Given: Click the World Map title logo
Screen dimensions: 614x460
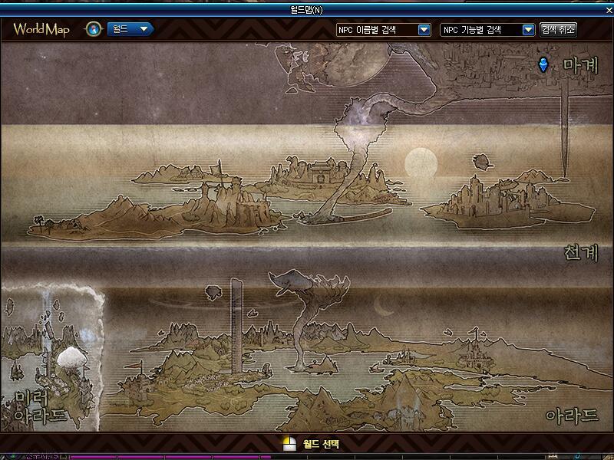Looking at the screenshot, I should coord(41,29).
